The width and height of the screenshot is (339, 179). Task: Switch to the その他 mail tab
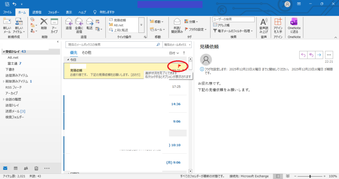click(x=86, y=53)
